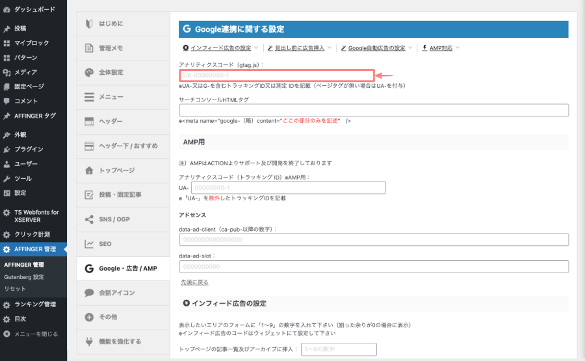Click the user icon beside ユーザー
Viewport: 585px width, 361px height.
(x=6, y=164)
